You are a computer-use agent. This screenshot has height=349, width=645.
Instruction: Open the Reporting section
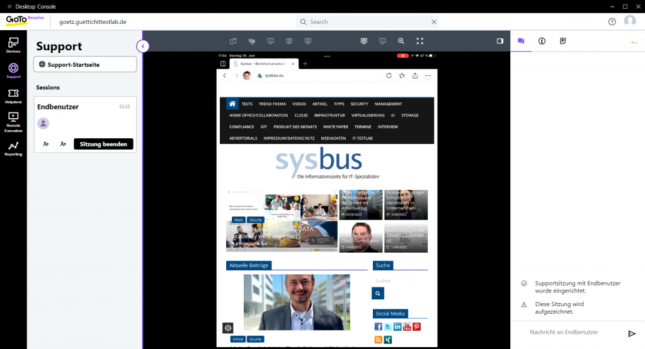click(13, 148)
